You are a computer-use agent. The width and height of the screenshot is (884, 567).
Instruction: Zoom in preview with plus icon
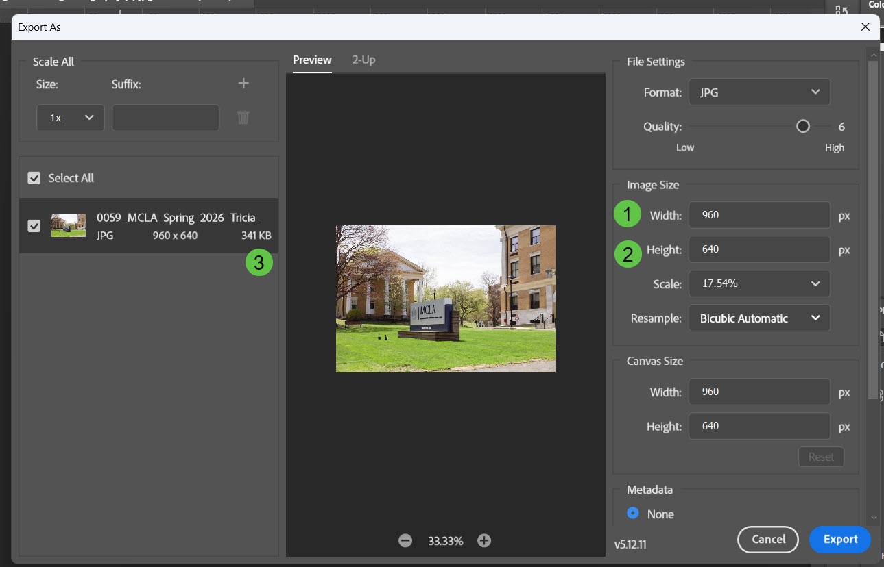pyautogui.click(x=484, y=541)
